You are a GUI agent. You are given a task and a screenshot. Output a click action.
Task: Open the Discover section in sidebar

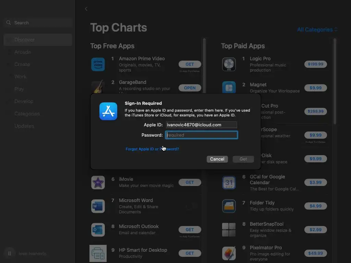[x=38, y=40]
